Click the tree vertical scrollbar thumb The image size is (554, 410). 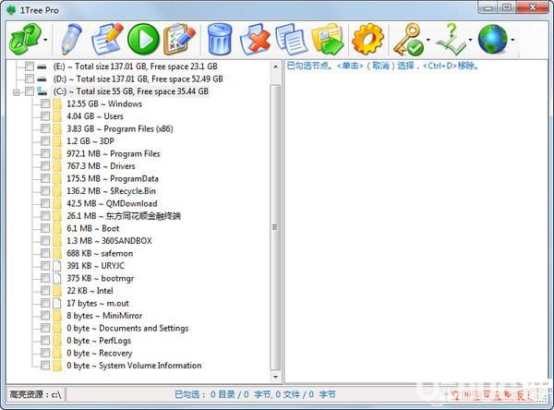coord(275,227)
